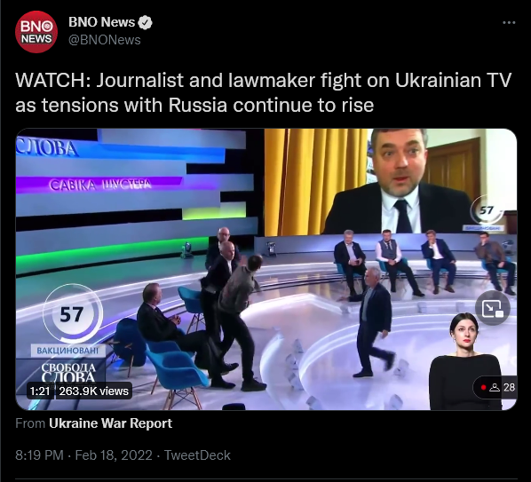Open the @BNONews handle link

(x=104, y=40)
